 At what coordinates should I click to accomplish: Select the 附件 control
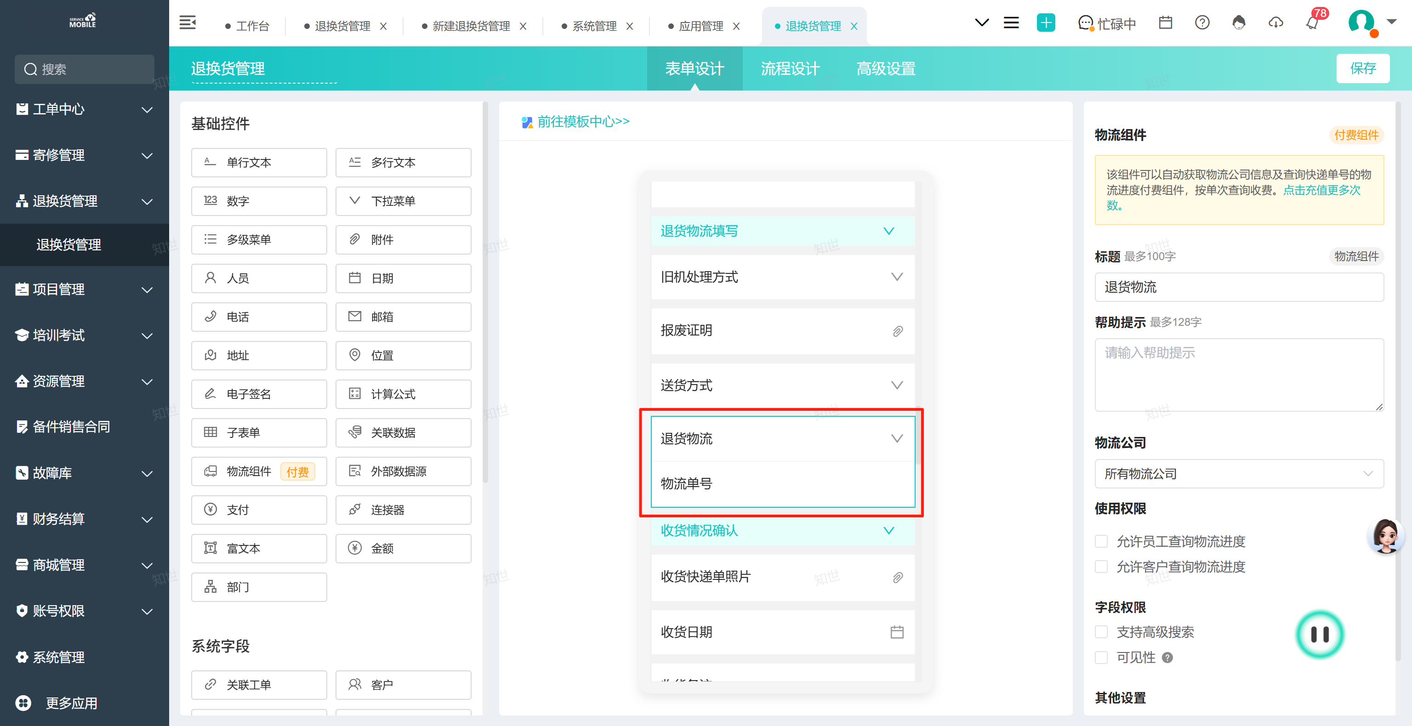point(403,239)
